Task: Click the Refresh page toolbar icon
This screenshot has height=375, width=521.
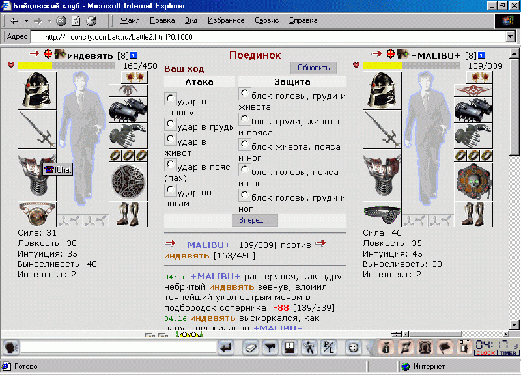Action: (x=76, y=21)
